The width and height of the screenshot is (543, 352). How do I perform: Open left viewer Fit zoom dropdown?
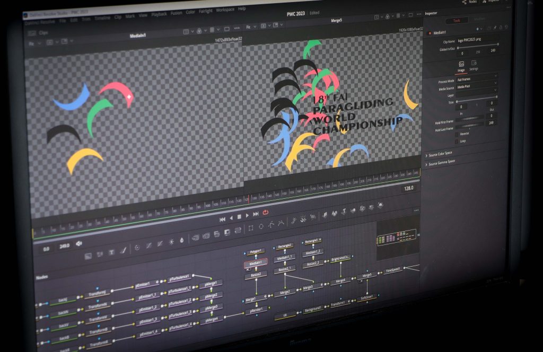coord(35,43)
